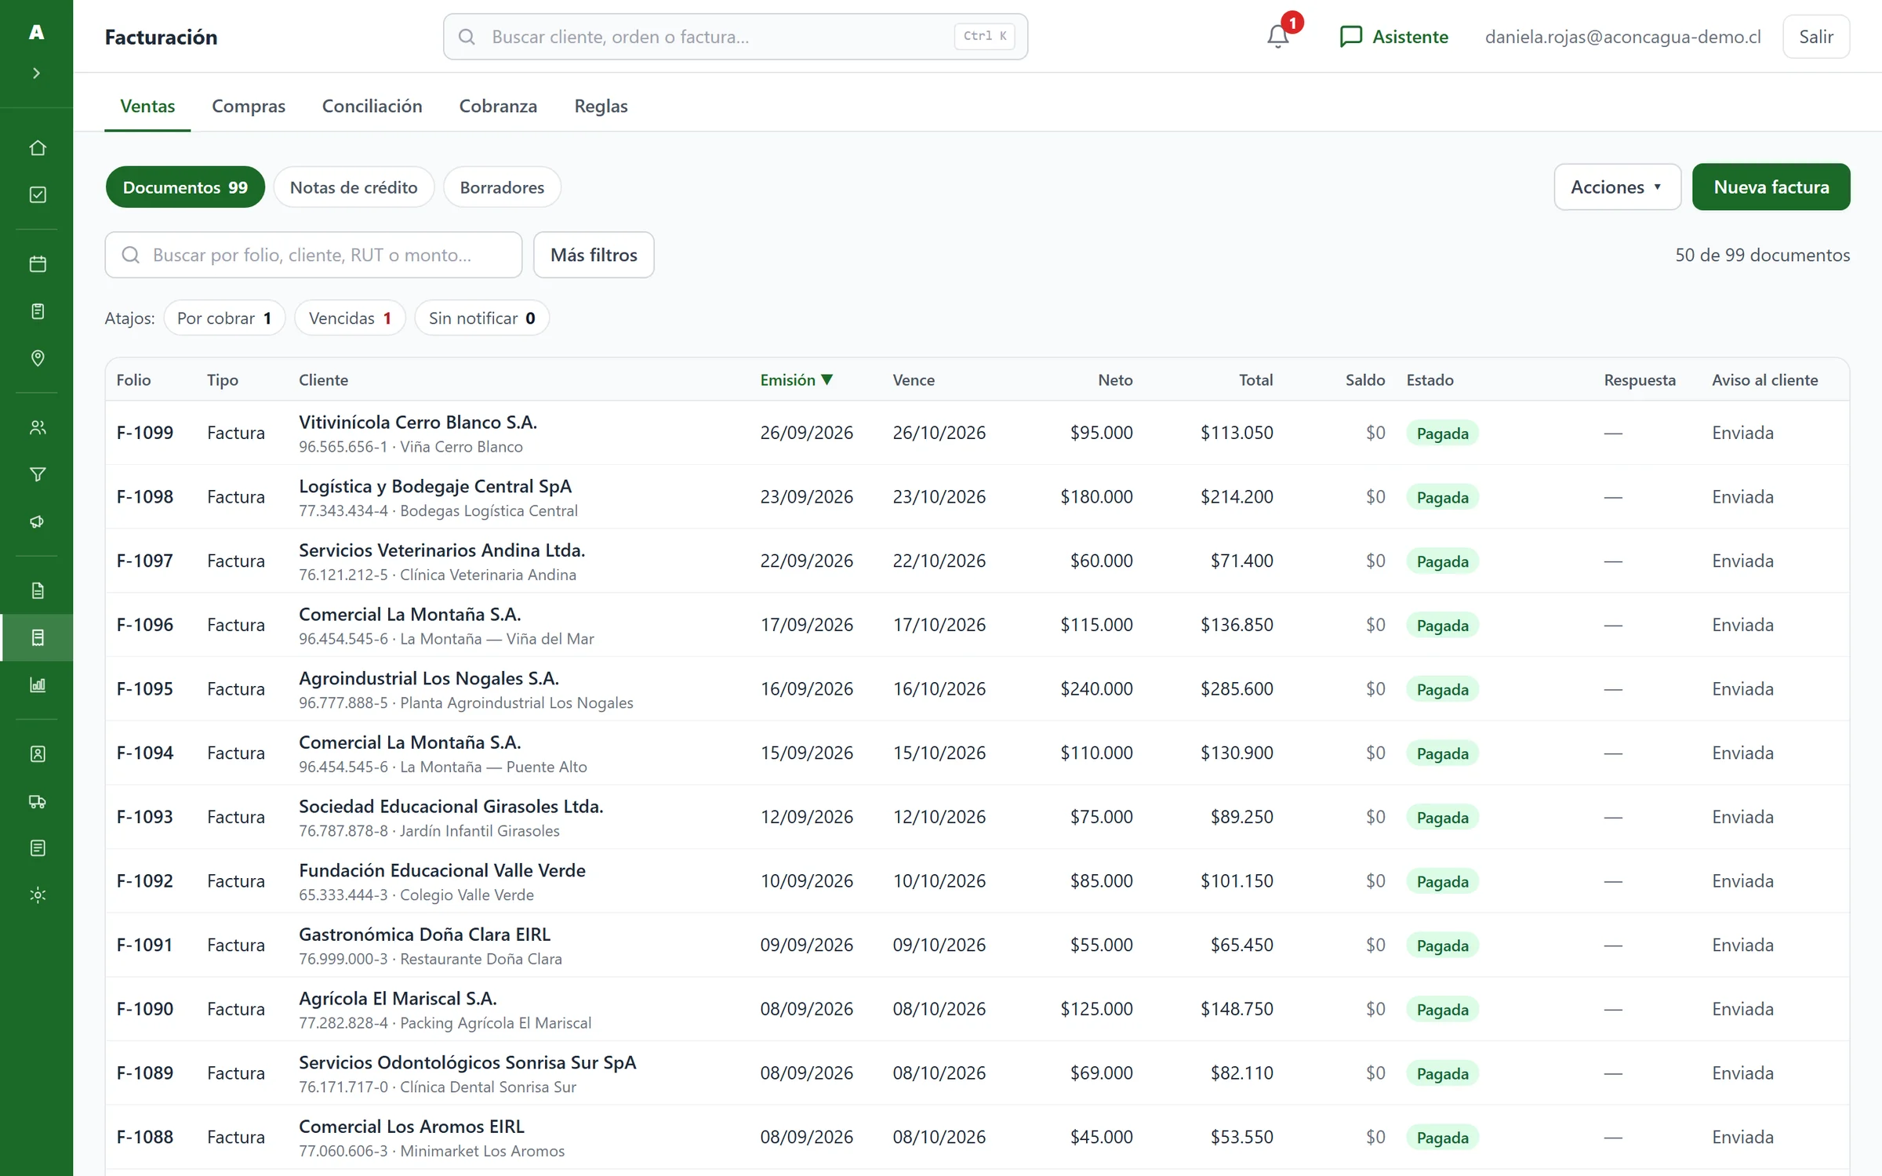Focus the global search client/order field
Viewport: 1882px width, 1176px height.
point(736,37)
